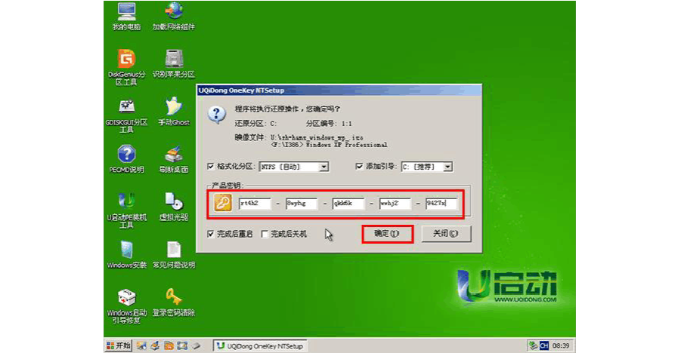Click the first quick launch icon next to 开始
The height and width of the screenshot is (353, 675).
pyautogui.click(x=141, y=345)
